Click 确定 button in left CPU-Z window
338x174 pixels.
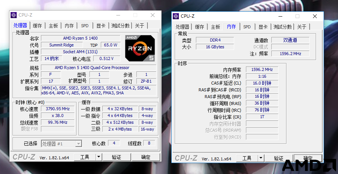click(146, 157)
